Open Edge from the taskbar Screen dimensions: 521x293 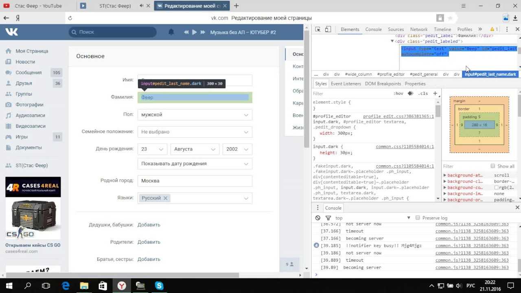click(66, 286)
